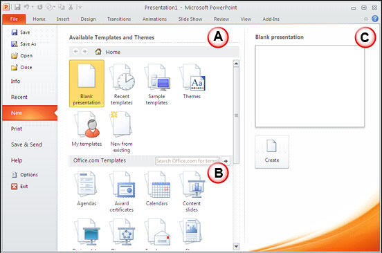Image resolution: width=382 pixels, height=253 pixels.
Task: Switch to the Slide Show ribbon tab
Action: tap(190, 19)
